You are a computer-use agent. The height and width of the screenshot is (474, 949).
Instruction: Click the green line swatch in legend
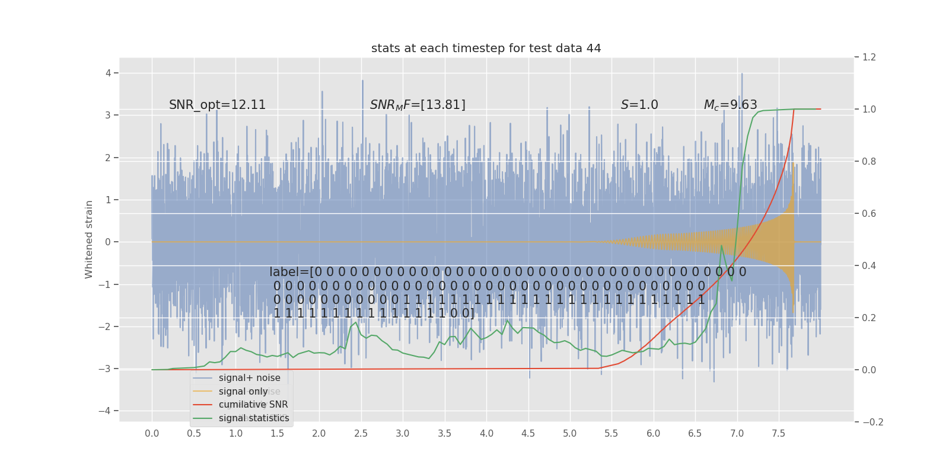[203, 418]
